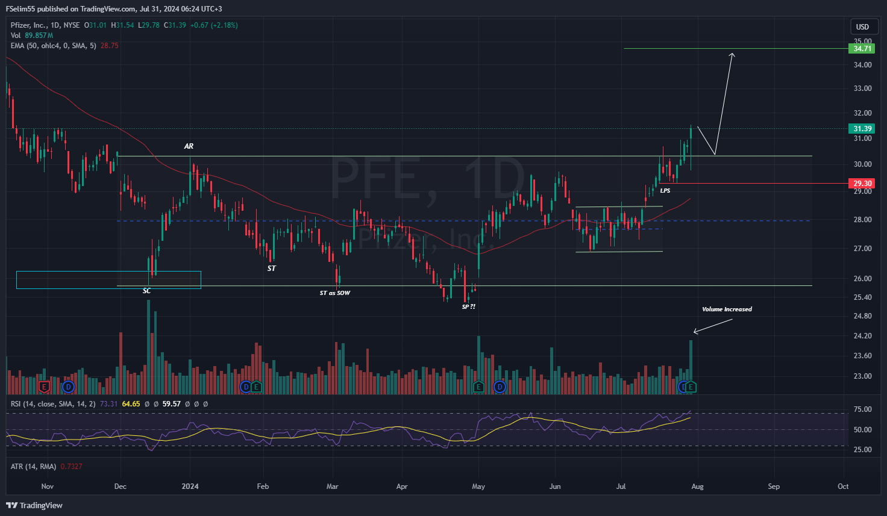This screenshot has height=516, width=887.
Task: Select the RSI (14, close, SMA) legend
Action: tap(53, 404)
